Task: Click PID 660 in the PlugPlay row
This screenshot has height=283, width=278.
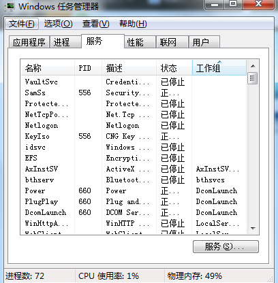Action: 84,201
